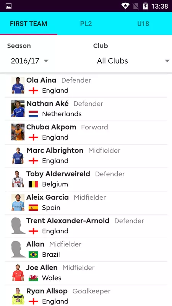Tap Joe Allen's player photo
172x306 pixels.
[18, 273]
